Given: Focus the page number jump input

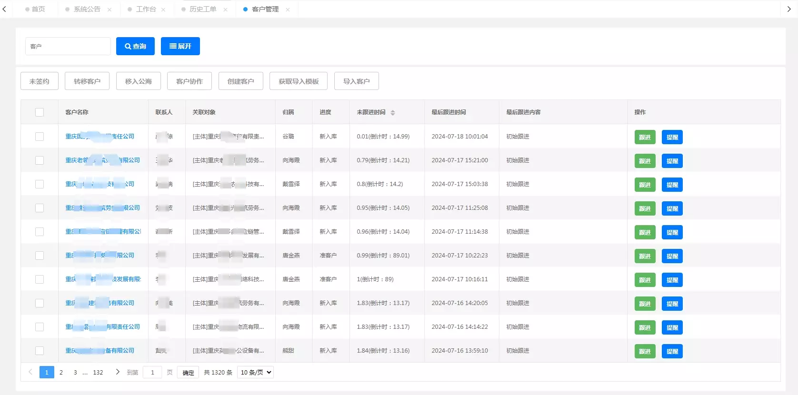Looking at the screenshot, I should click(x=152, y=373).
